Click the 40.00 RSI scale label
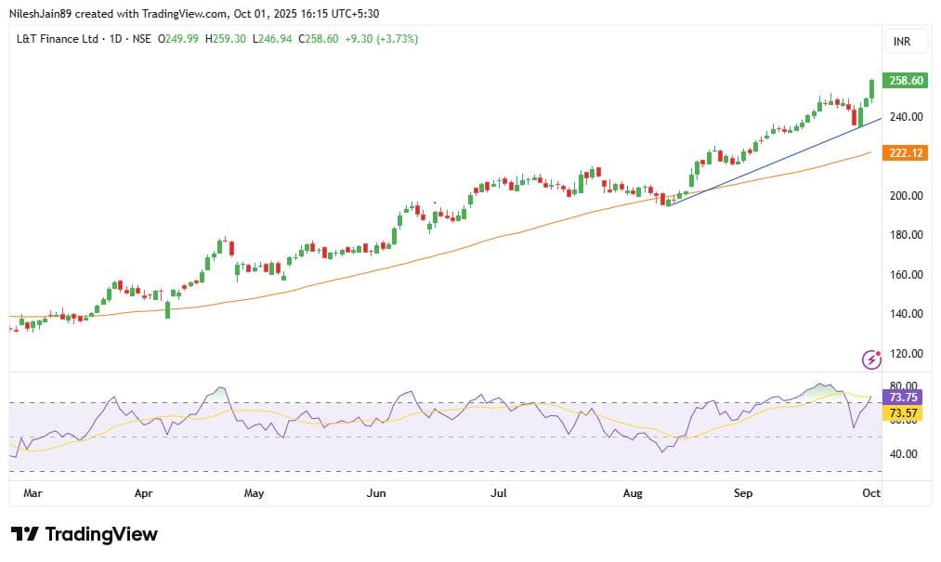Viewport: 941px width, 562px height. tap(903, 454)
